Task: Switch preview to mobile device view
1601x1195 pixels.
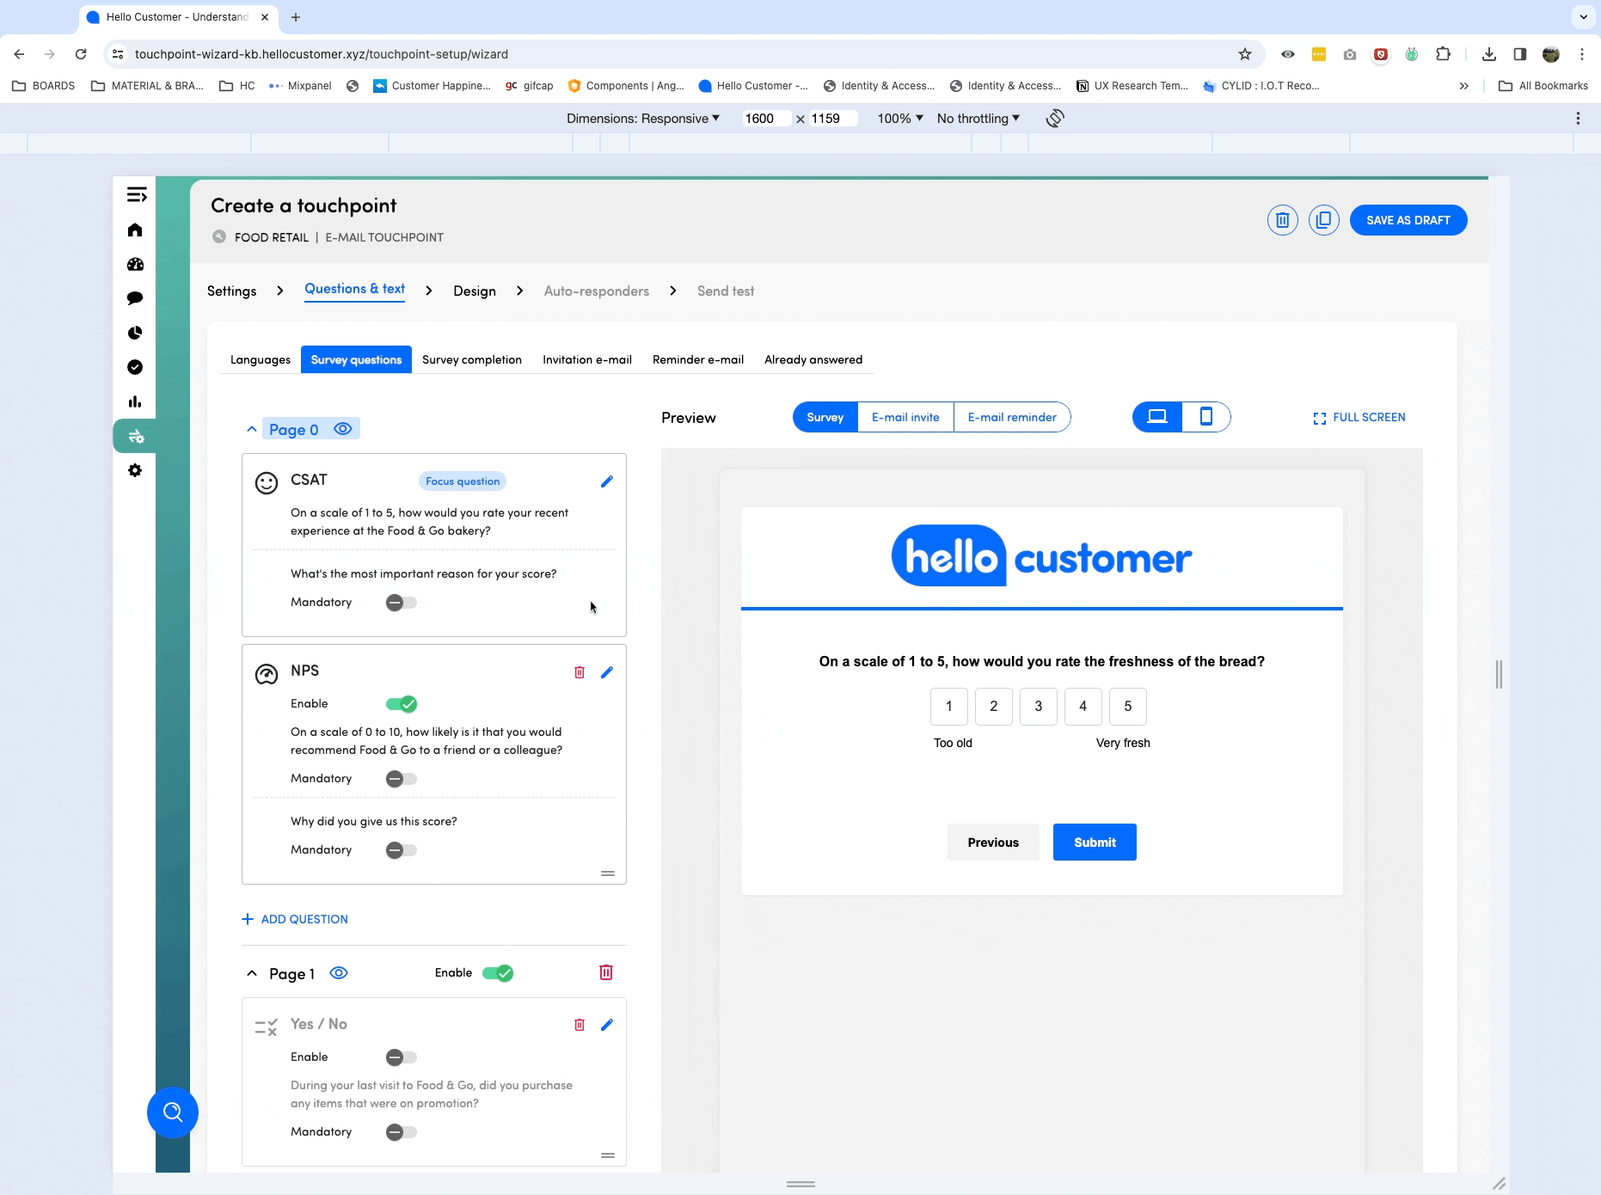Action: (x=1205, y=417)
